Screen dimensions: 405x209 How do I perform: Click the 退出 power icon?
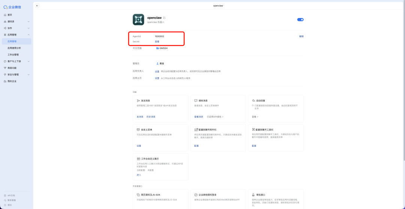click(5, 205)
